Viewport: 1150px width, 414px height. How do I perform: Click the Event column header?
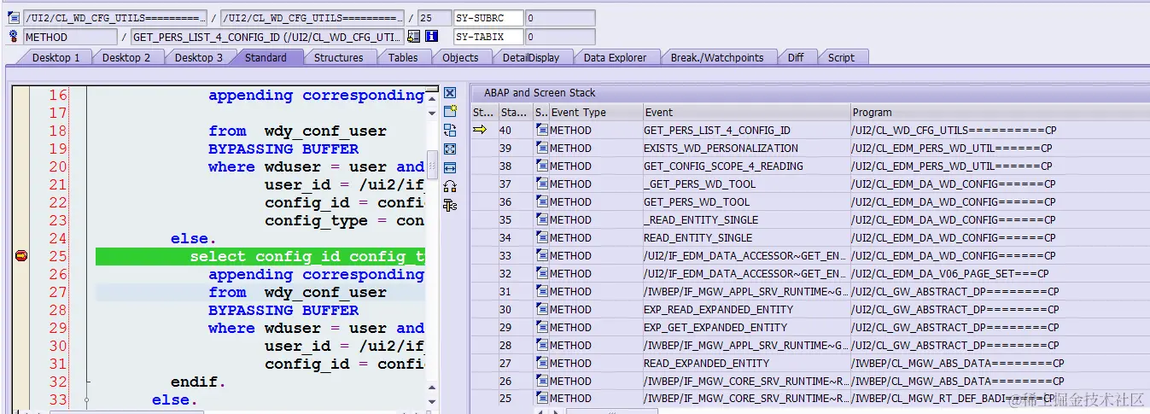click(746, 112)
